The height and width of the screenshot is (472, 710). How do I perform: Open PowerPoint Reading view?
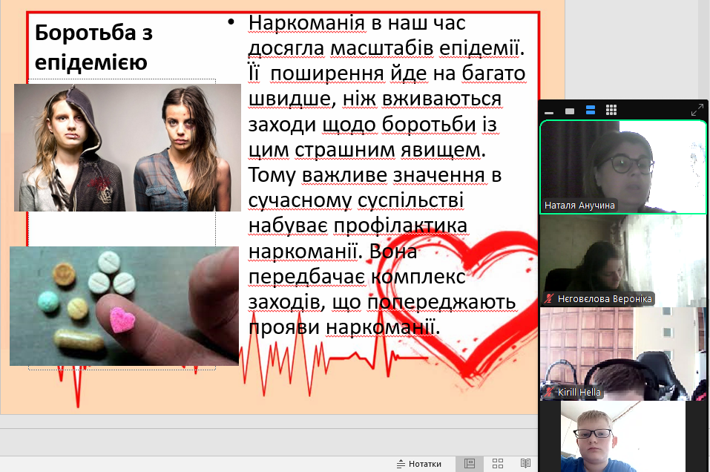click(525, 463)
